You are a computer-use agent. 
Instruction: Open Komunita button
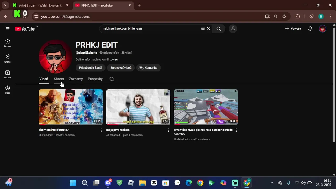point(148,68)
